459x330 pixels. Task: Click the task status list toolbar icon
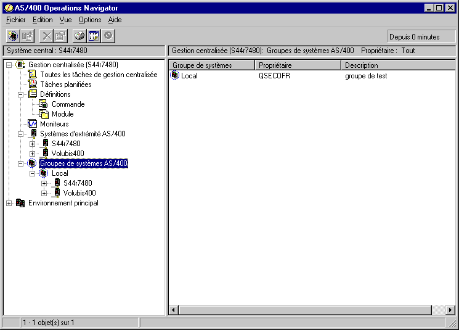[94, 36]
